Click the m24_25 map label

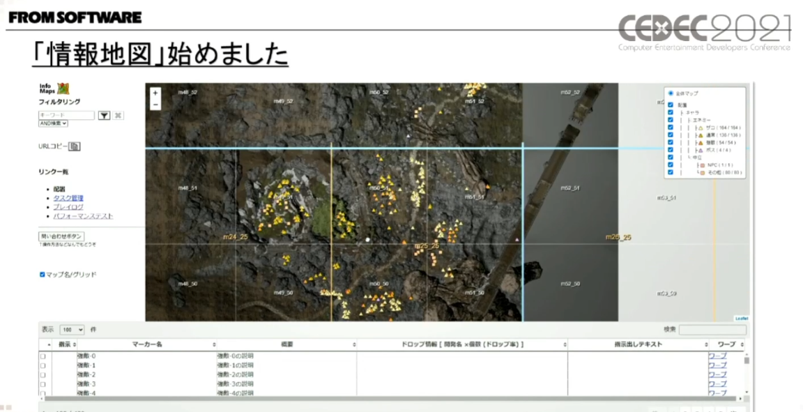tap(236, 237)
